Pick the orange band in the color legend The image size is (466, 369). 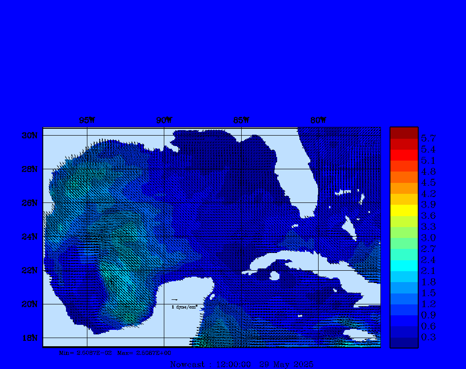404,188
